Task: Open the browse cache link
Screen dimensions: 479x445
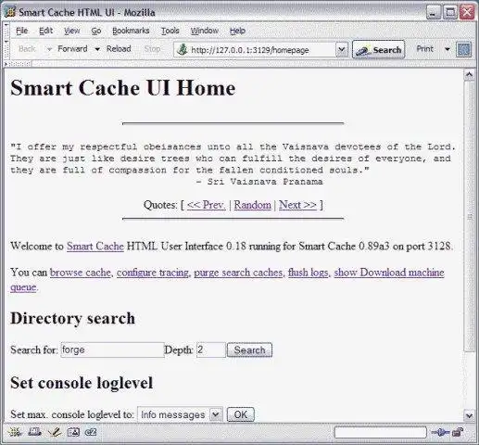Action: tap(81, 273)
